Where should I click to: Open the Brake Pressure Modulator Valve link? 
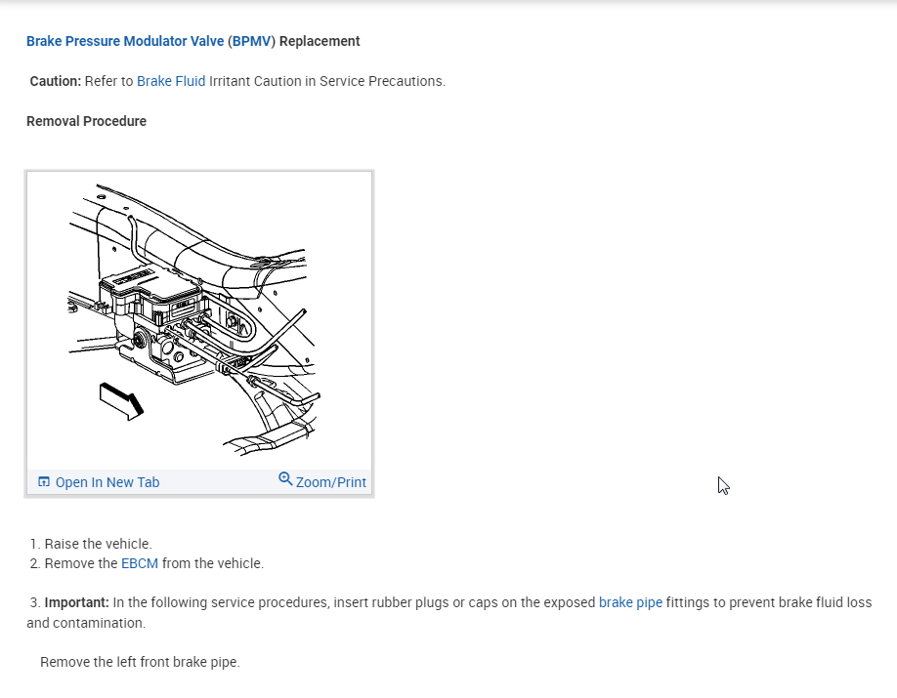point(125,41)
